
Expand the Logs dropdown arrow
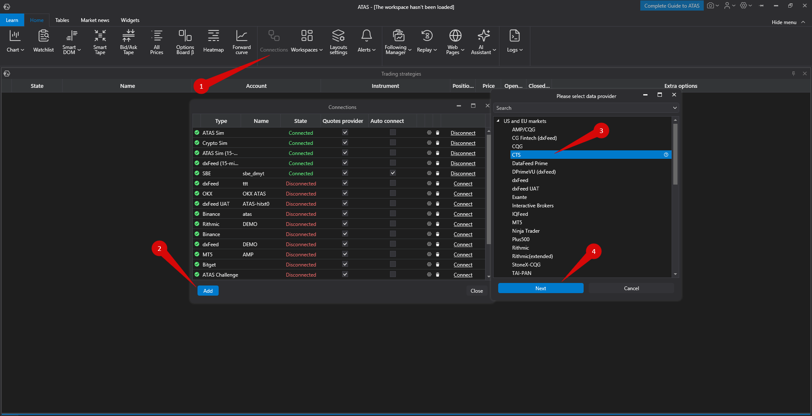click(521, 50)
